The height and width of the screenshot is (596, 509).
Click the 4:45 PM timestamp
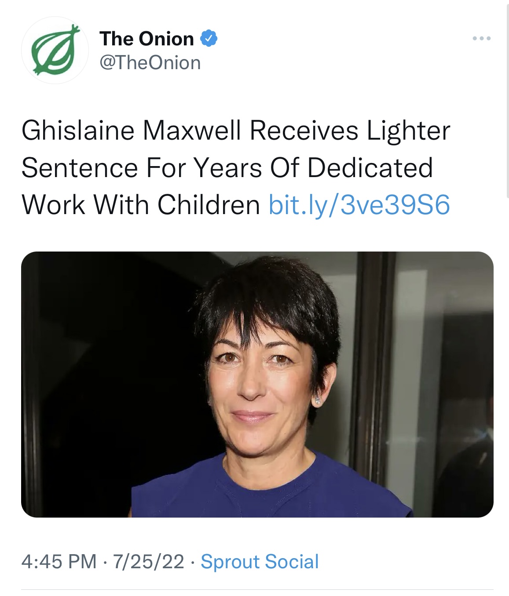click(x=59, y=562)
